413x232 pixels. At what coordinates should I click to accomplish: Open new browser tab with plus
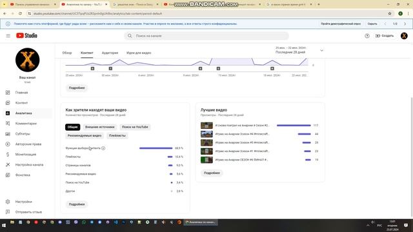(318, 5)
